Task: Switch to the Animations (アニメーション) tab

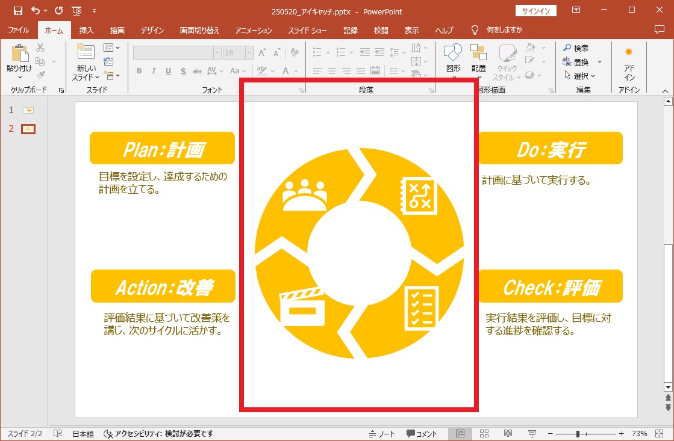Action: click(254, 30)
